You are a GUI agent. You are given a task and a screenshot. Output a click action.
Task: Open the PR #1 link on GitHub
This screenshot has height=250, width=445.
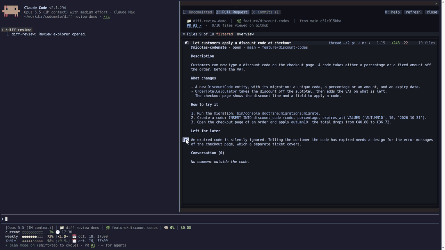click(194, 25)
